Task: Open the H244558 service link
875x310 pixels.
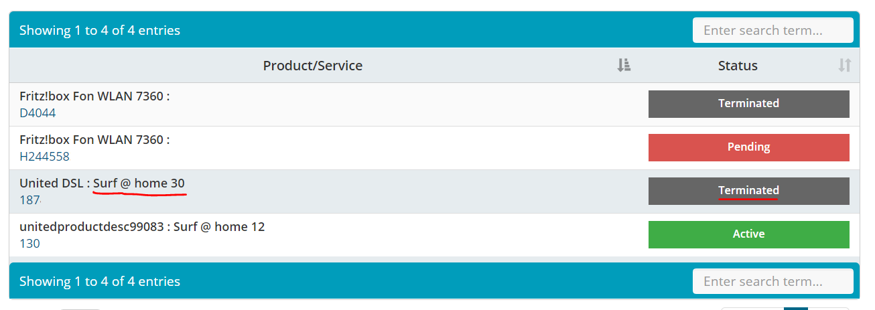Action: pyautogui.click(x=44, y=157)
